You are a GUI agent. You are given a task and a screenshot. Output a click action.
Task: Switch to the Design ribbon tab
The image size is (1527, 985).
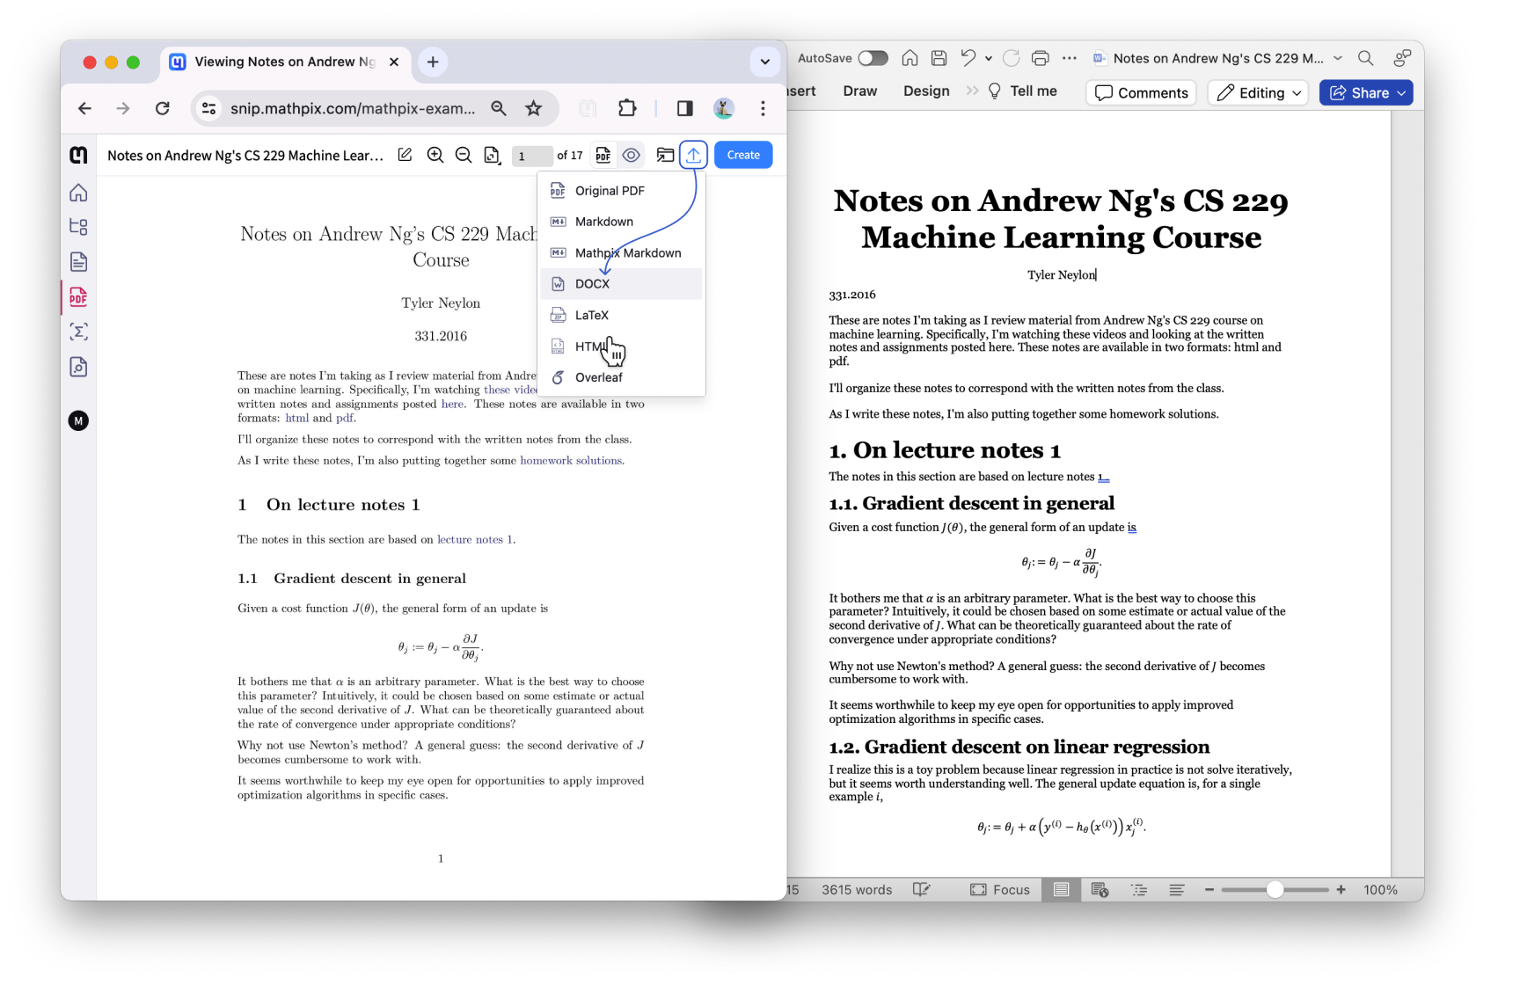click(x=925, y=91)
